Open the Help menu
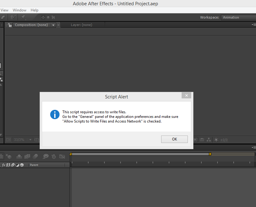 (34, 10)
